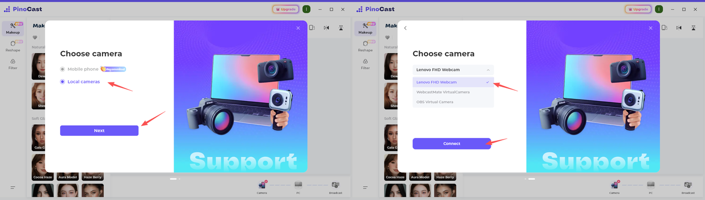Click the mirror flip icon in right window
The height and width of the screenshot is (200, 705).
point(679,27)
